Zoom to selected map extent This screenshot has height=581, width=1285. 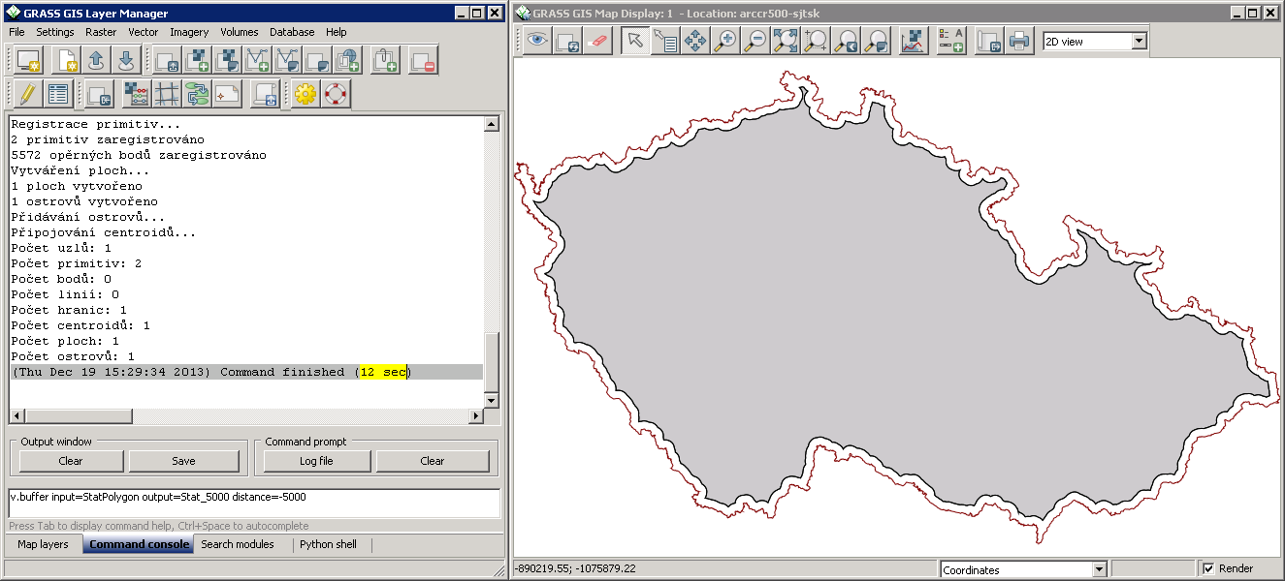[x=786, y=41]
